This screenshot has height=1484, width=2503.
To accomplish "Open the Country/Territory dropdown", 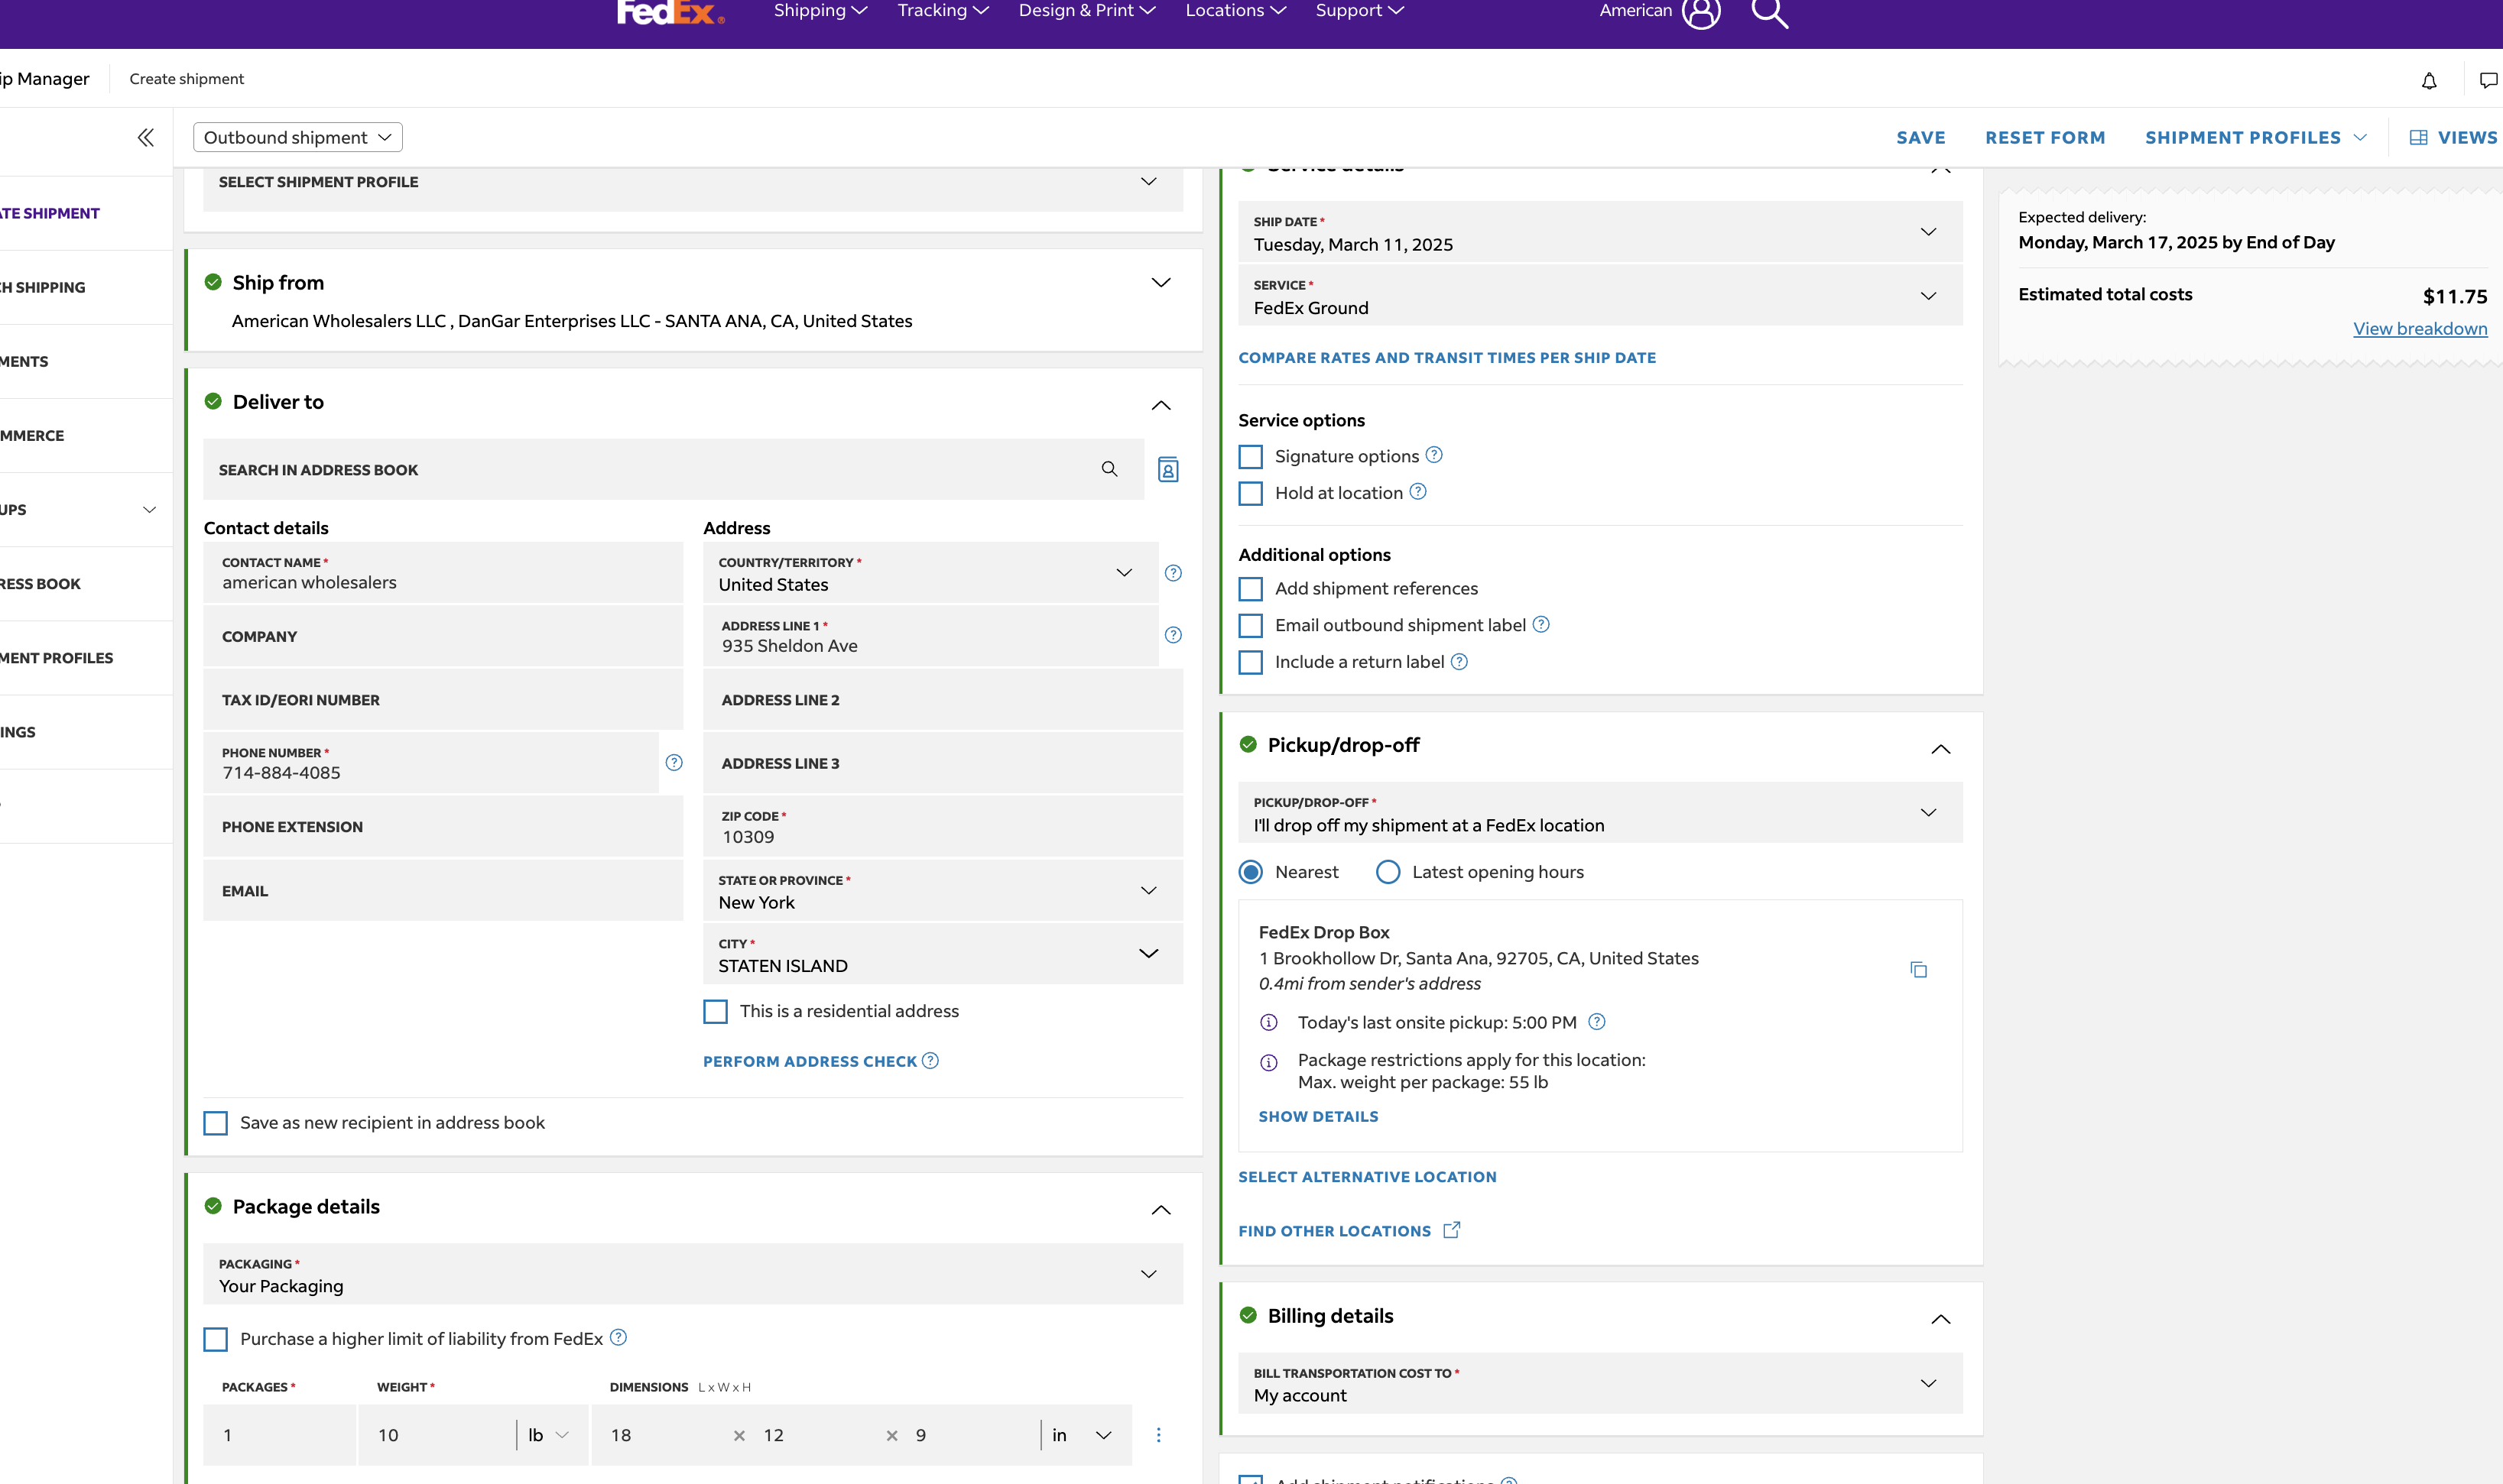I will [x=930, y=573].
